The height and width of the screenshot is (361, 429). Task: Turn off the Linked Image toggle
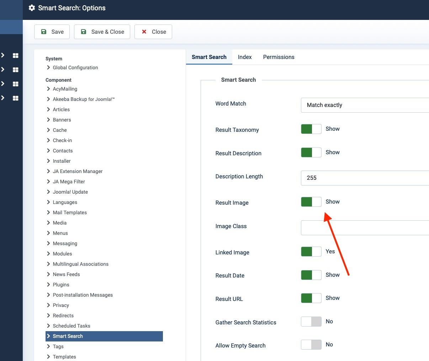[311, 252]
